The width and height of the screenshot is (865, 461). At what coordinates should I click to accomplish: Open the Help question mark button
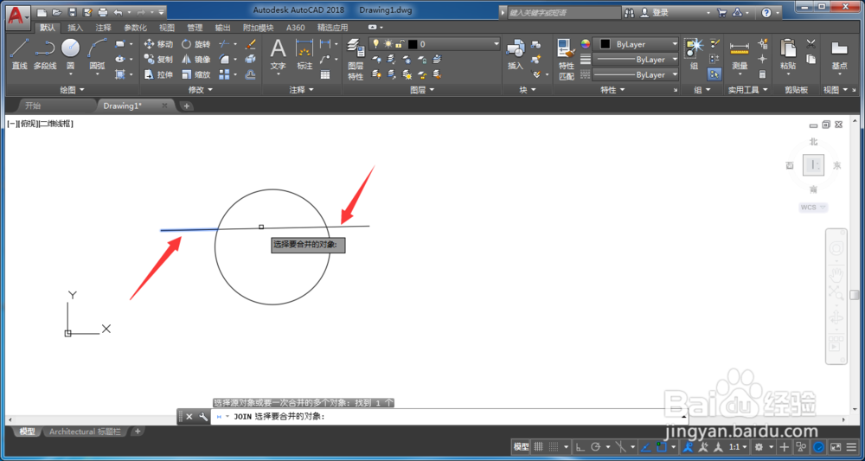(x=766, y=12)
